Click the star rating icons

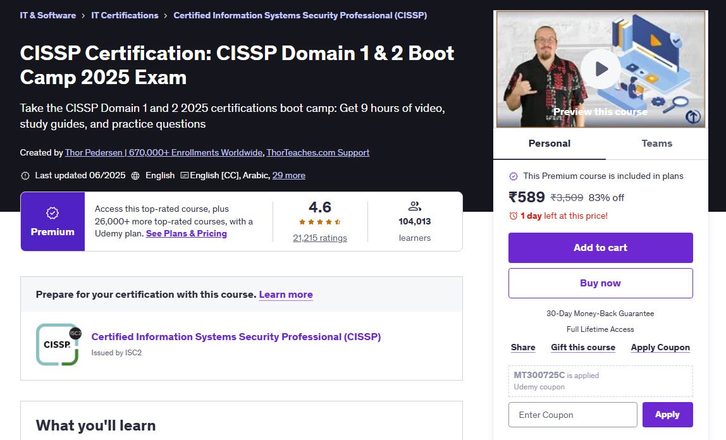[319, 222]
